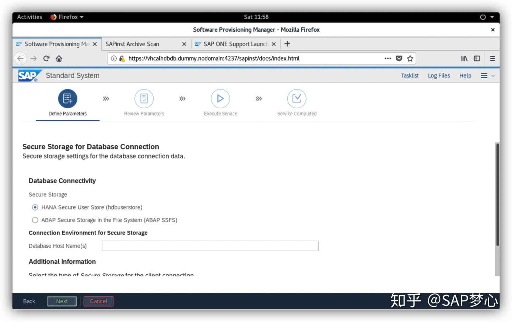This screenshot has width=512, height=322.
Task: Click the Cancel button
Action: click(x=98, y=301)
